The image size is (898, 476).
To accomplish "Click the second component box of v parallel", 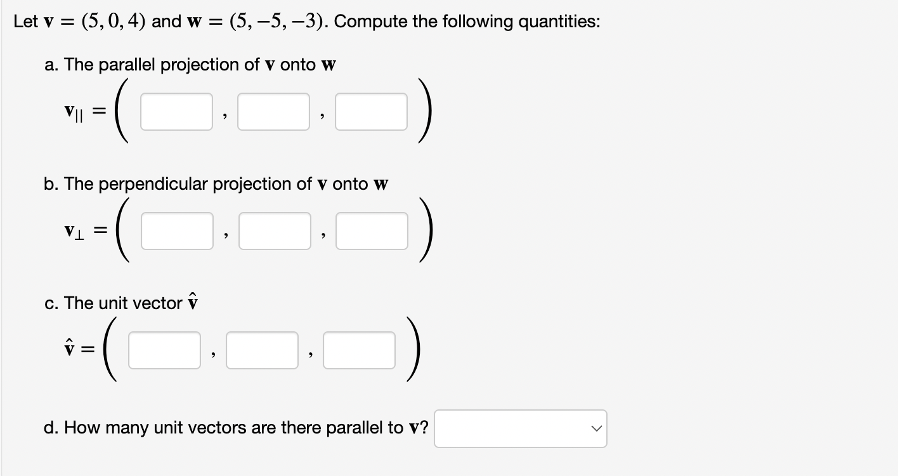I will tap(274, 112).
